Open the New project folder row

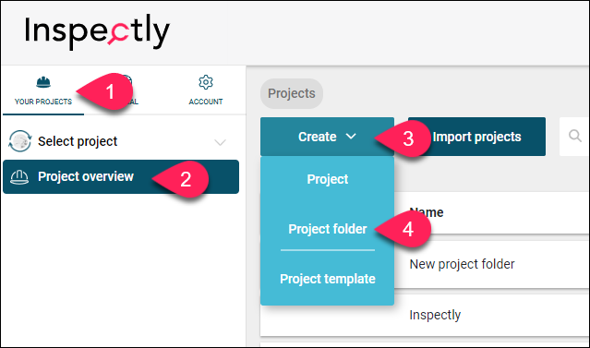425,265
